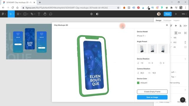Choose the first angle preset thumbnail
Image resolution: width=189 pixels, height=106 pixels.
point(142,49)
